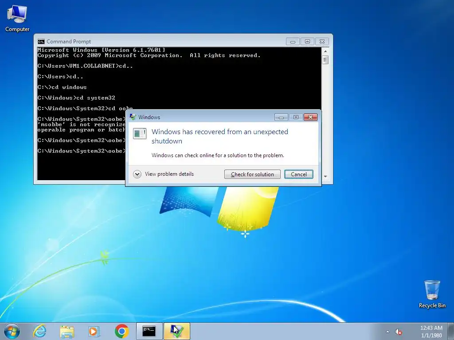Viewport: 454px width, 340px height.
Task: Open the clock showing 12:43 AM
Action: click(x=431, y=328)
